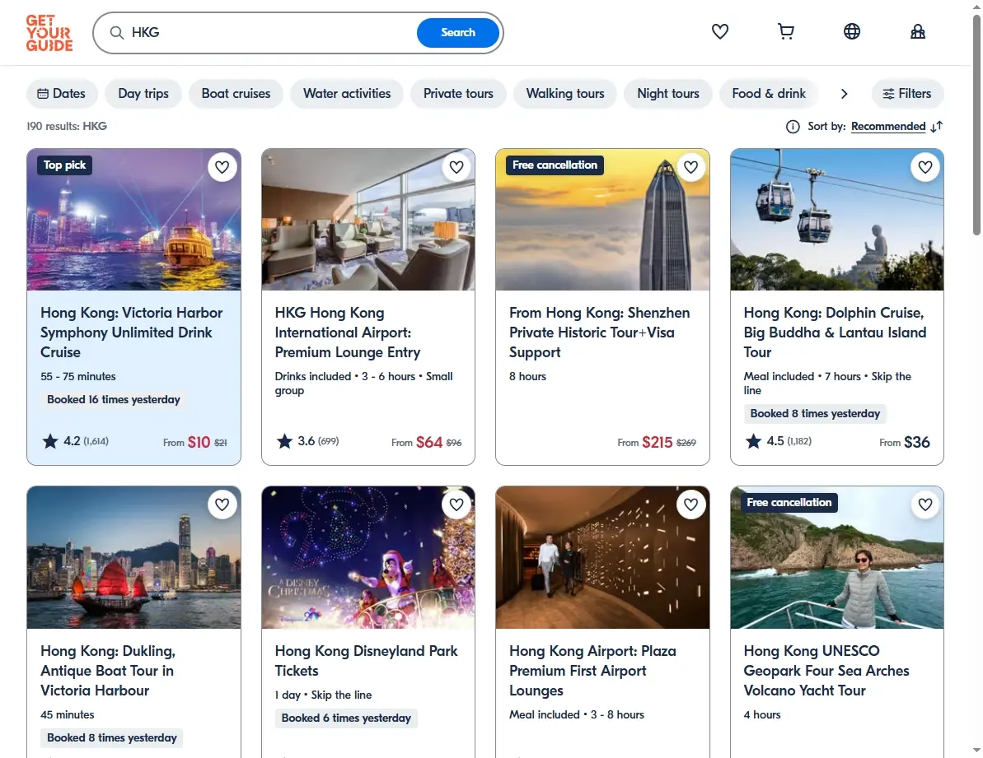Select the Boat cruises filter chip
This screenshot has height=758, width=983.
pos(236,94)
